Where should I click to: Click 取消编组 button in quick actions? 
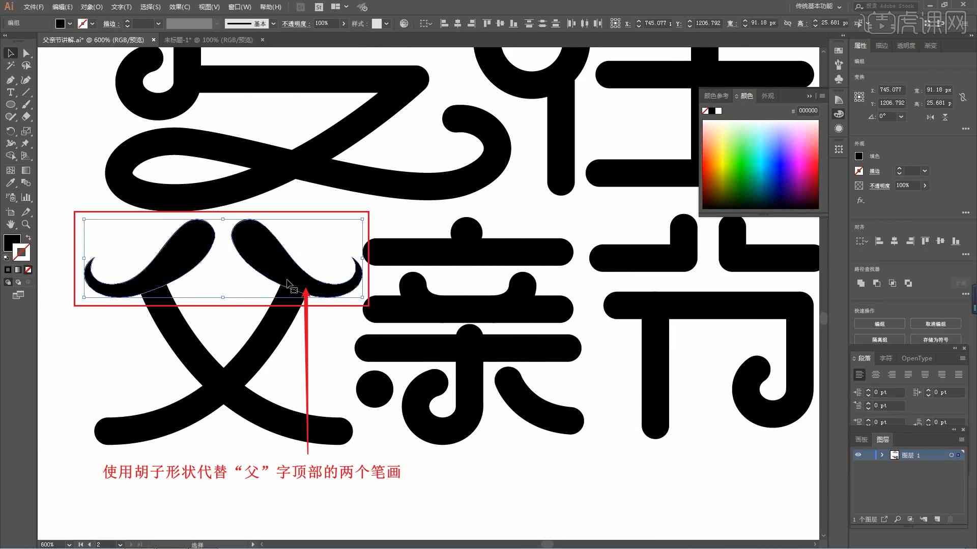point(935,324)
